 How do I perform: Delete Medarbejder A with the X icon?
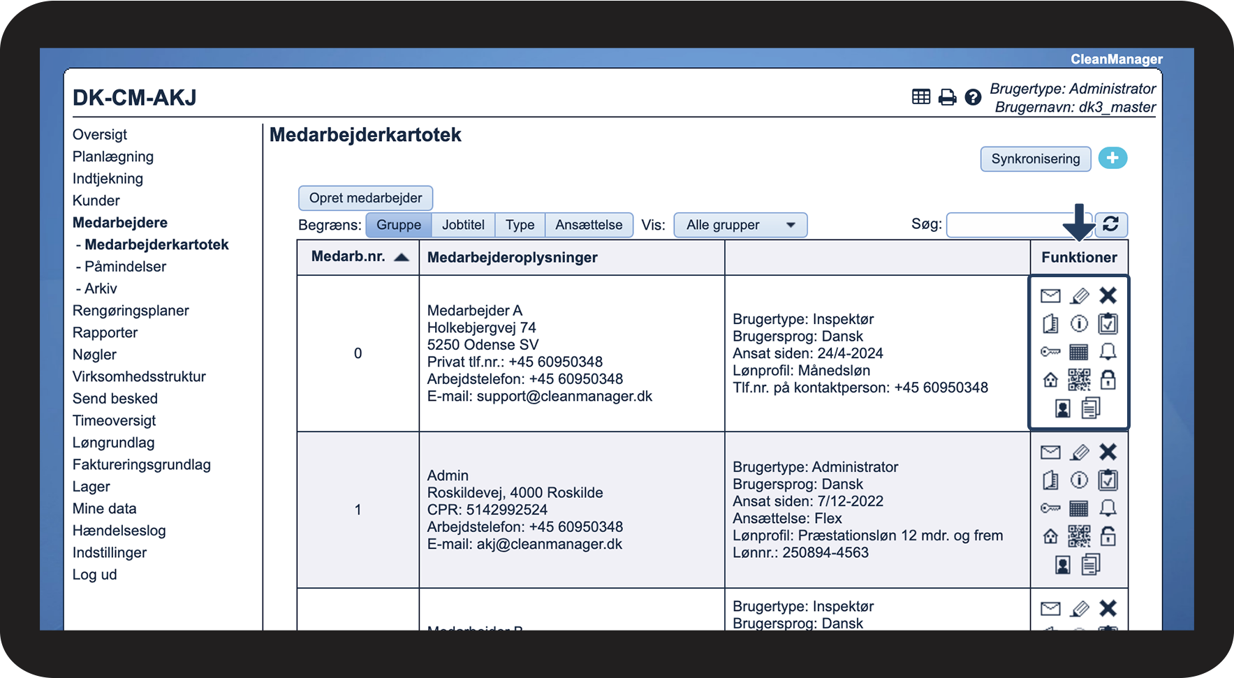click(x=1108, y=295)
